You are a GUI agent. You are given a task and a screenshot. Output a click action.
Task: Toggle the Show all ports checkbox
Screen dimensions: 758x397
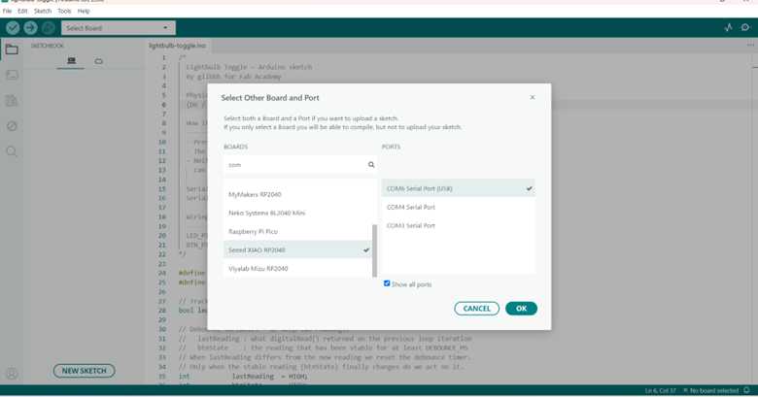[x=387, y=283]
